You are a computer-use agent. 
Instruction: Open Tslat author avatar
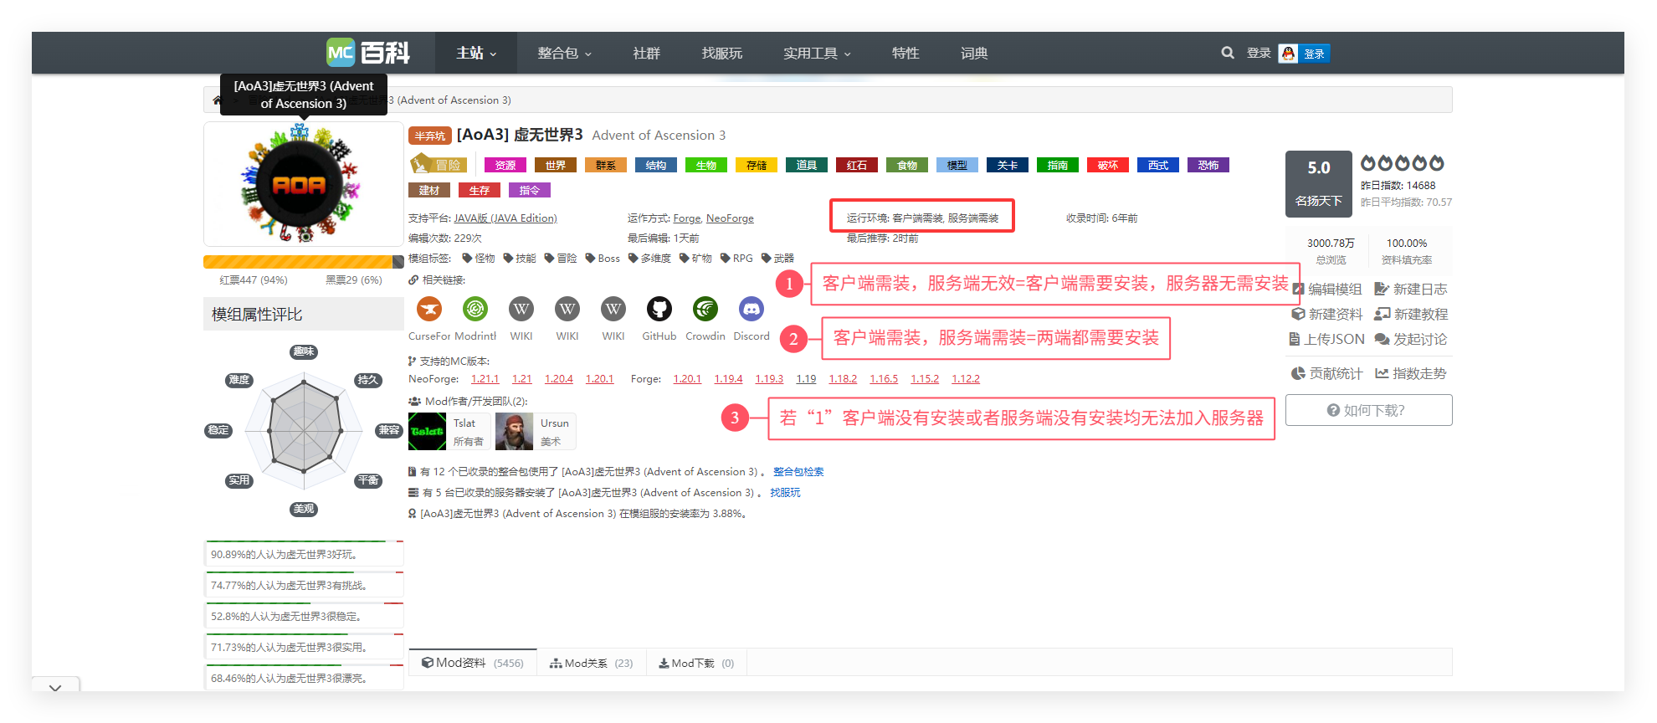point(427,431)
